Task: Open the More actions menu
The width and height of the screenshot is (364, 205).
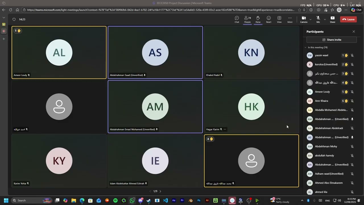Action: click(x=290, y=19)
